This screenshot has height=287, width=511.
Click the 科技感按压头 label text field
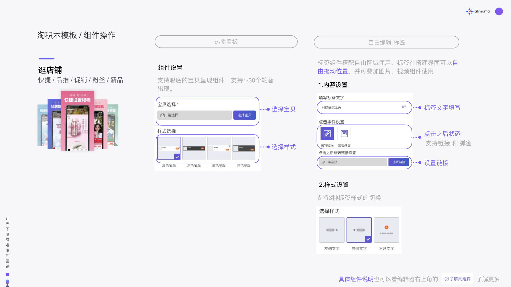364,107
